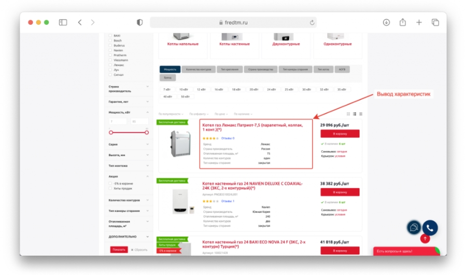Switch to the detailed list view icon
This screenshot has width=465, height=275.
[355, 114]
